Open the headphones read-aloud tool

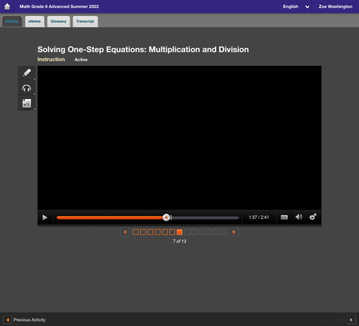27,88
